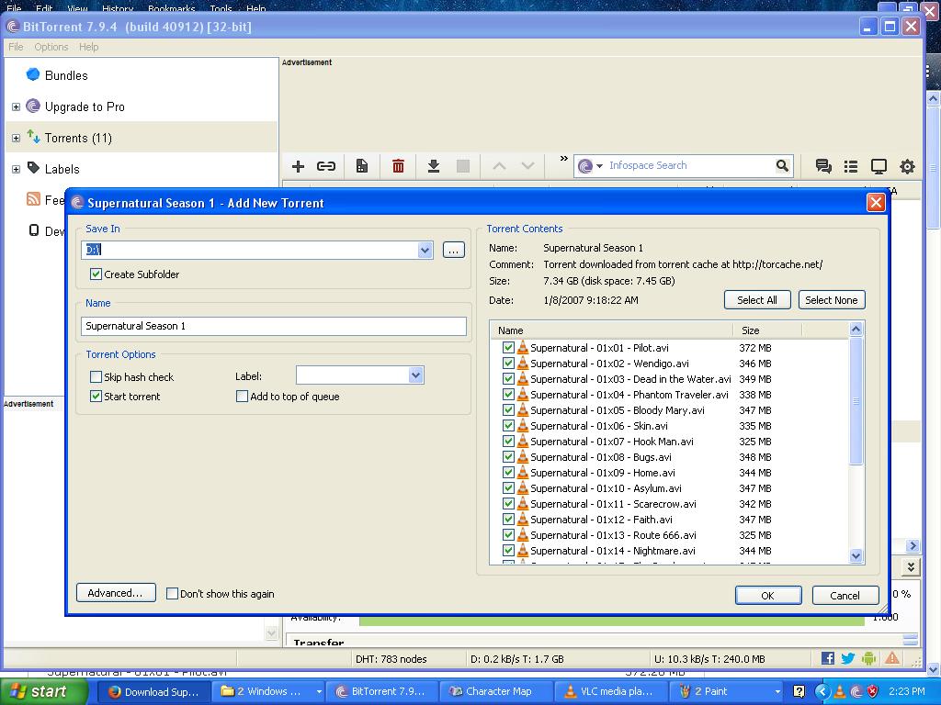Click the Add Torrent plus icon
941x705 pixels.
(298, 166)
